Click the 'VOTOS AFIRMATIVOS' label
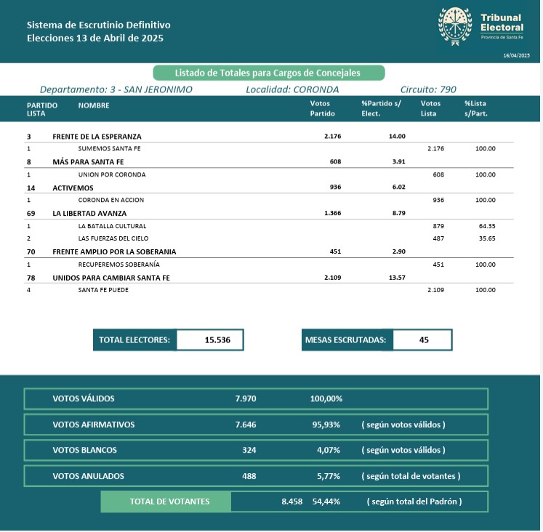The height and width of the screenshot is (532, 543). pos(94,424)
